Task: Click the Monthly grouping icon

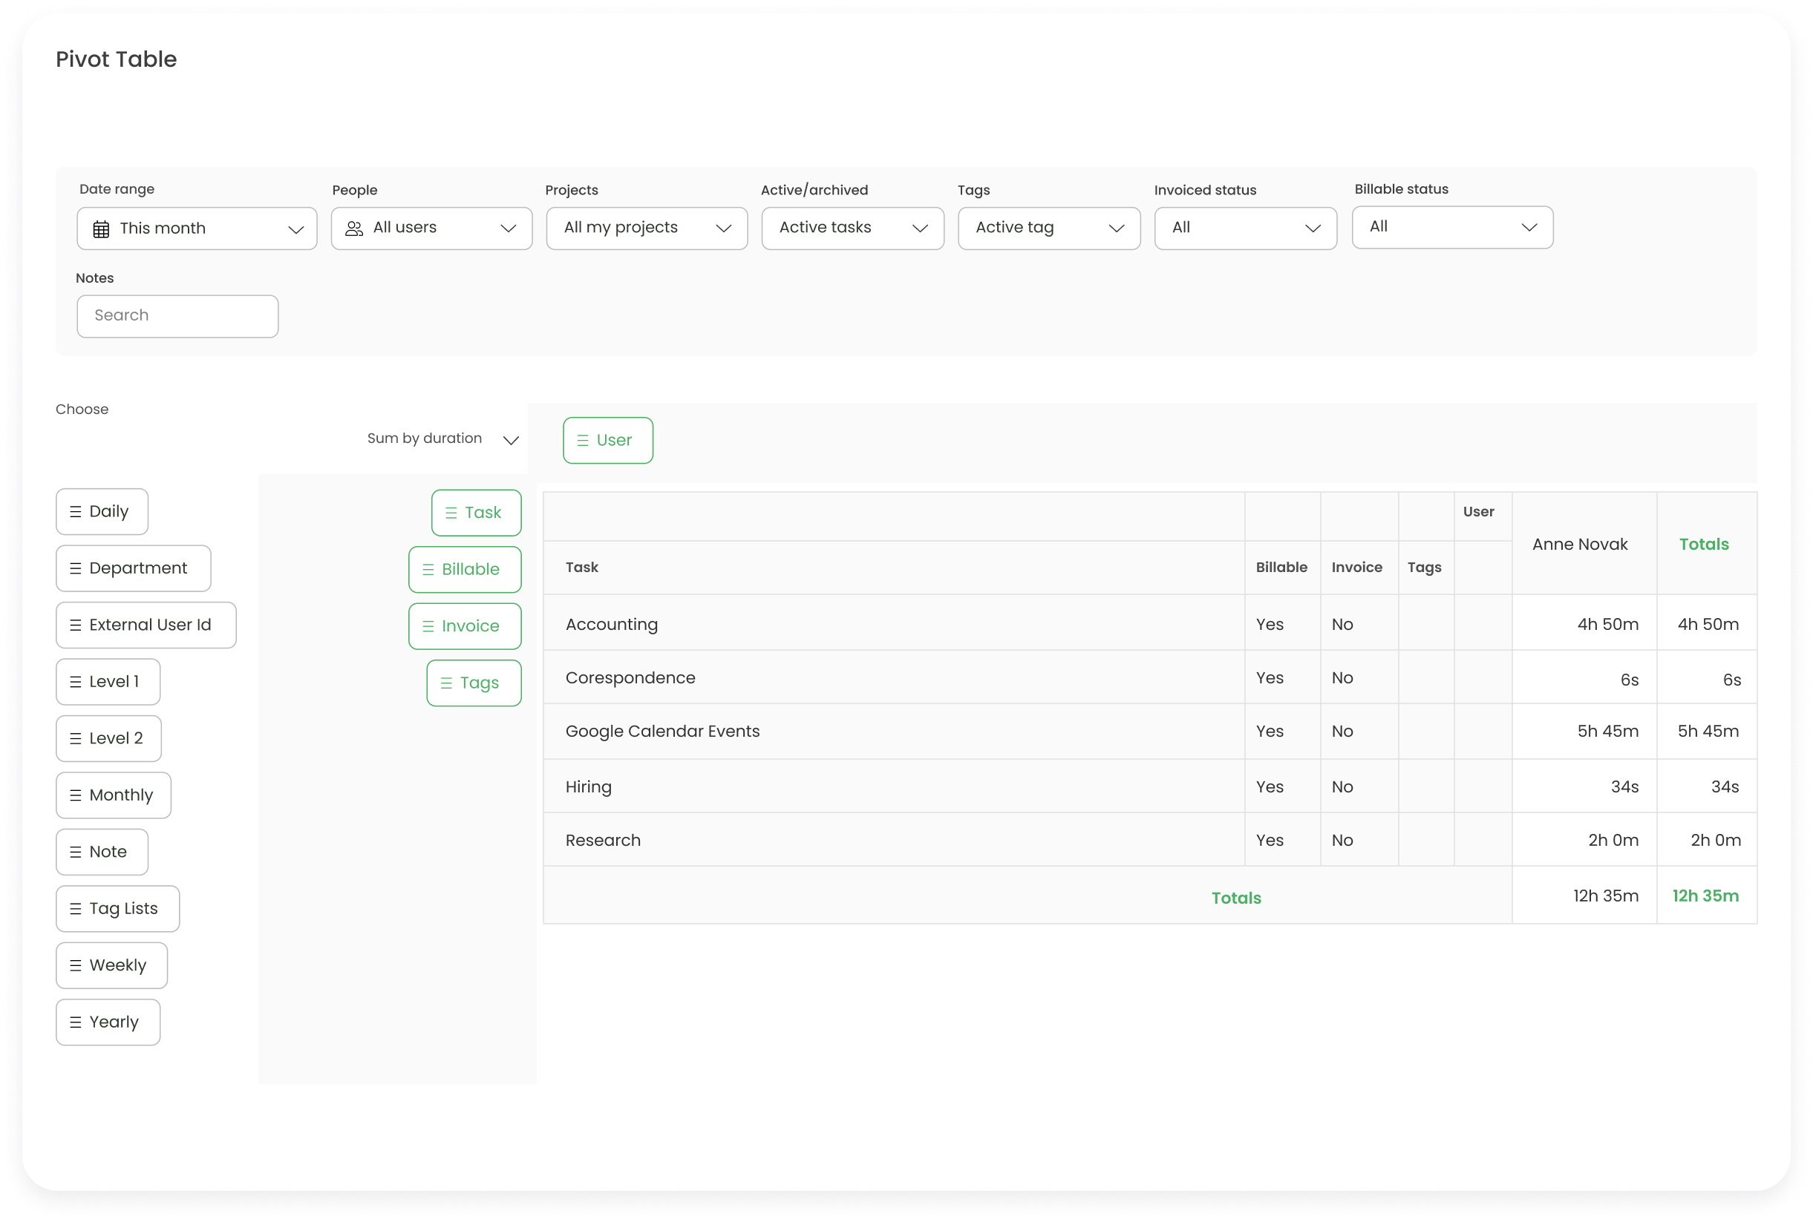Action: tap(75, 795)
